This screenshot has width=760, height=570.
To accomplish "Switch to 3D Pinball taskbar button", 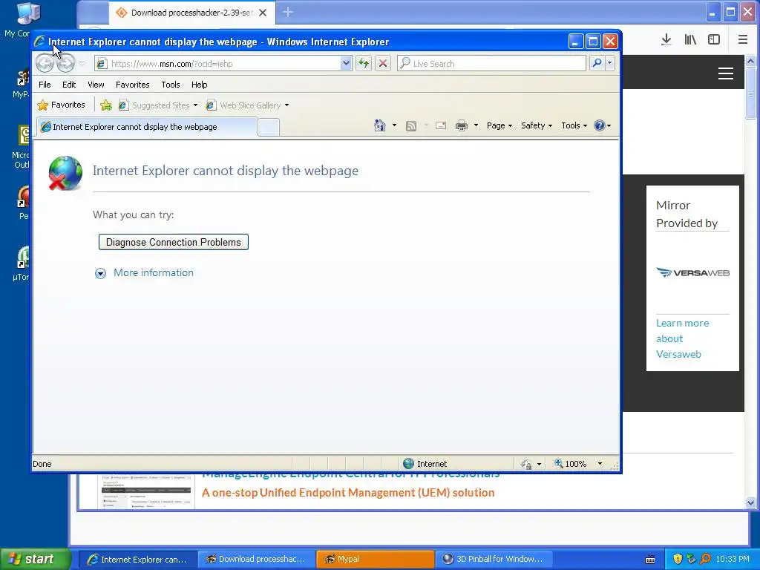I will tap(495, 559).
